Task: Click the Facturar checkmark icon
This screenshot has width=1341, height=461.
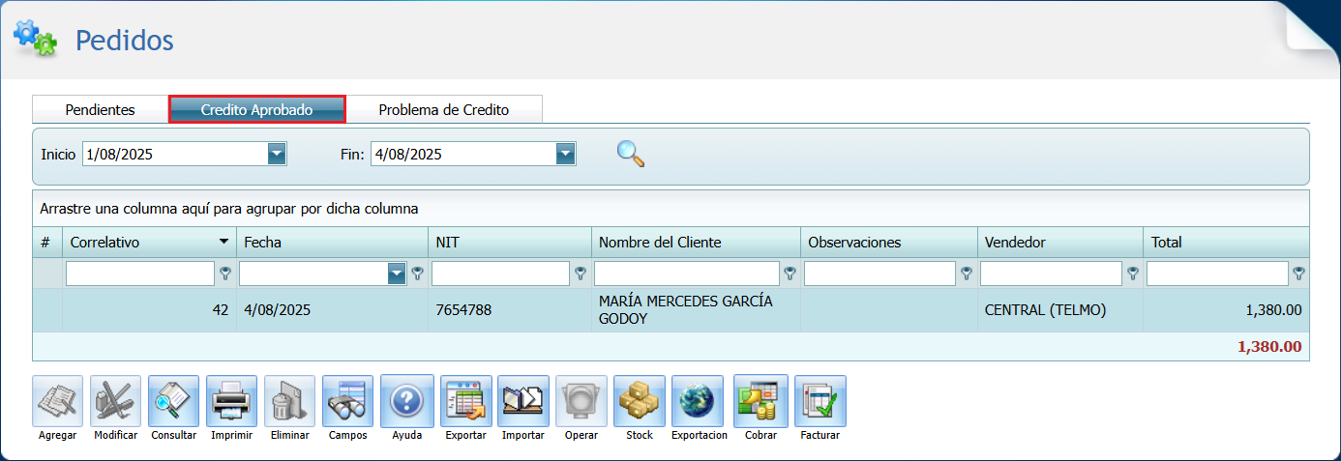Action: (819, 401)
